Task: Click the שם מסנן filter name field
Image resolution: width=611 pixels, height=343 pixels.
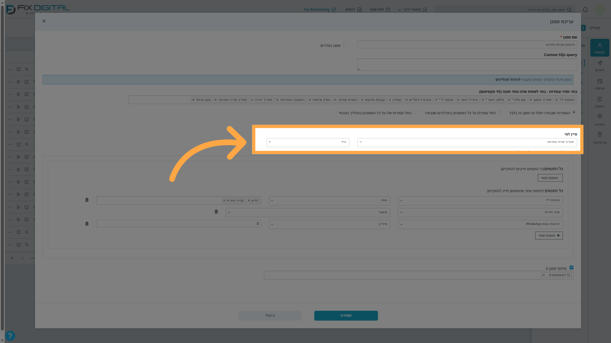Action: pyautogui.click(x=467, y=45)
